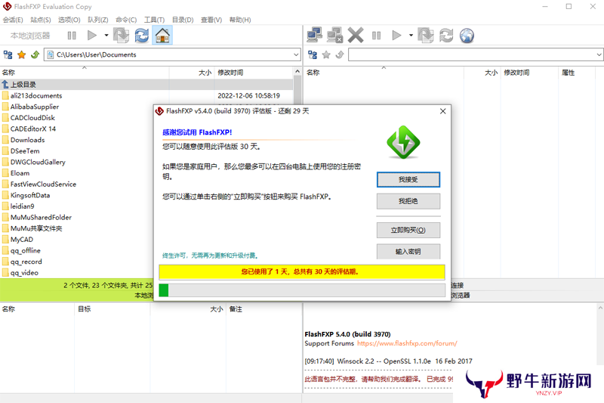Screen dimensions: 604x403
Task: Click the remote favorites star icon
Action: [326, 54]
